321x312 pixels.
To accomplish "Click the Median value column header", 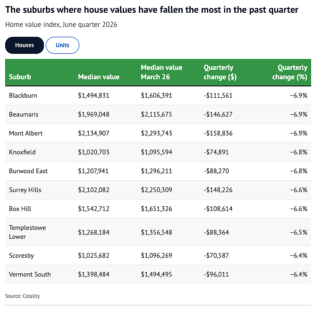I will pos(99,77).
